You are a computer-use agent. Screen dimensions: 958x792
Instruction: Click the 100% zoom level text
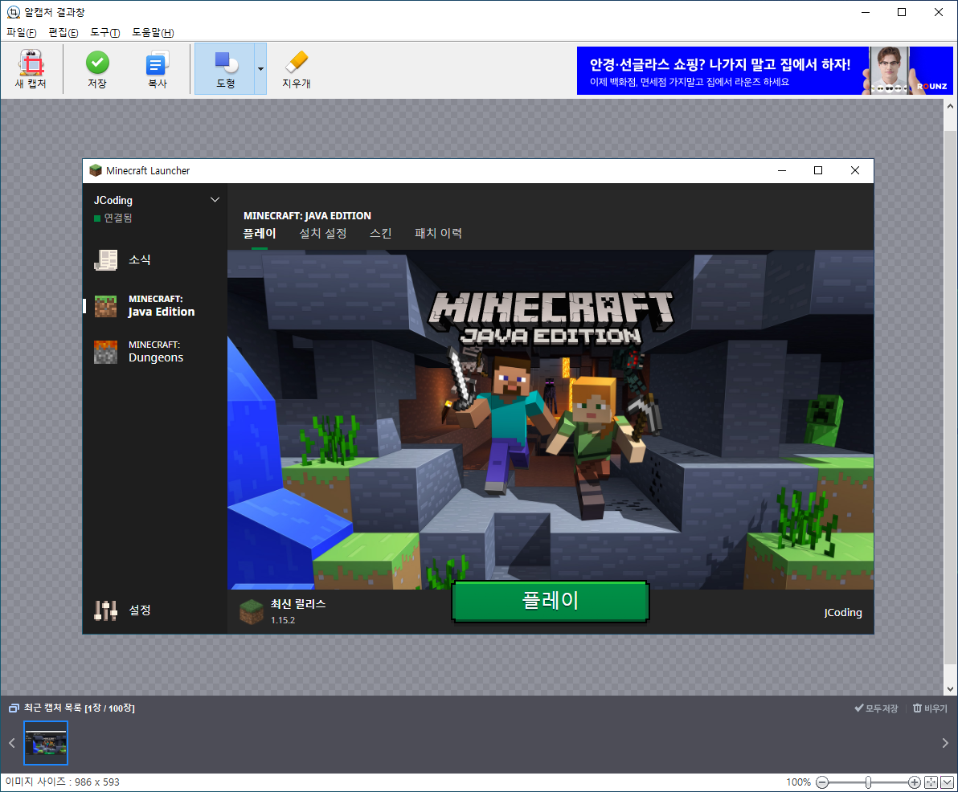[x=798, y=782]
